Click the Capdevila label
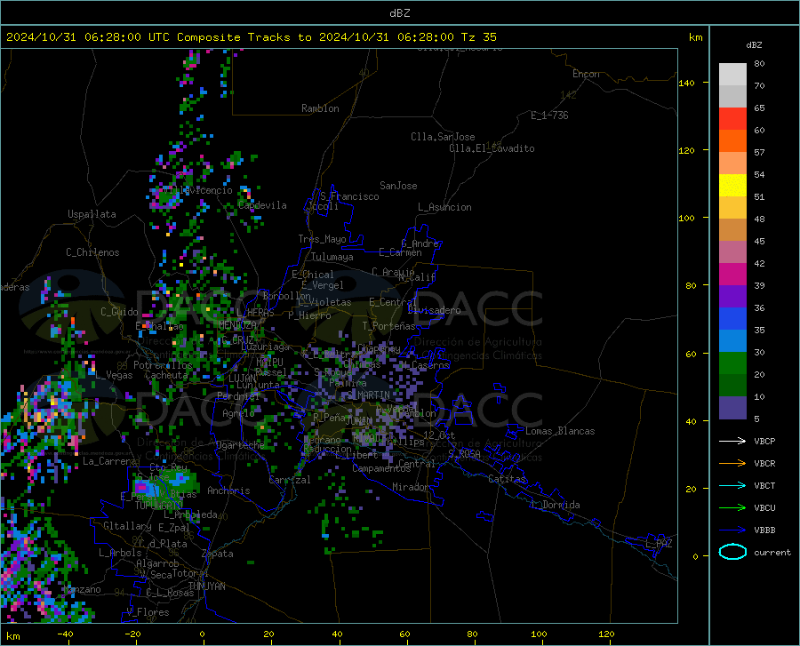 tap(262, 205)
